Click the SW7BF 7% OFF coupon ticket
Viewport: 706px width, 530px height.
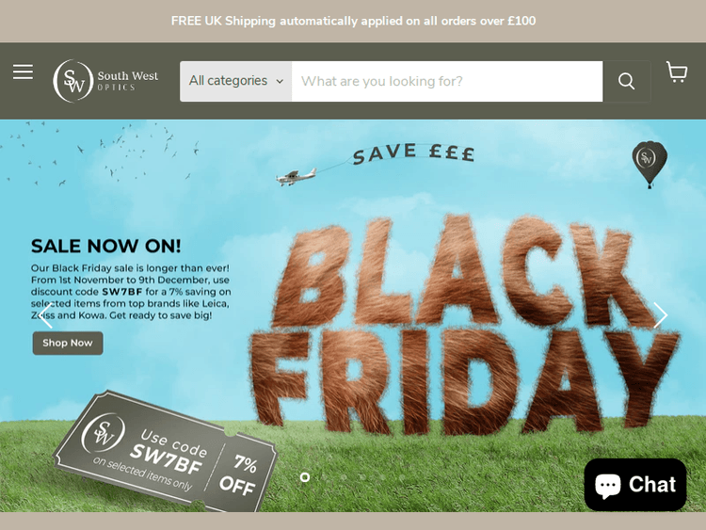[x=166, y=453]
